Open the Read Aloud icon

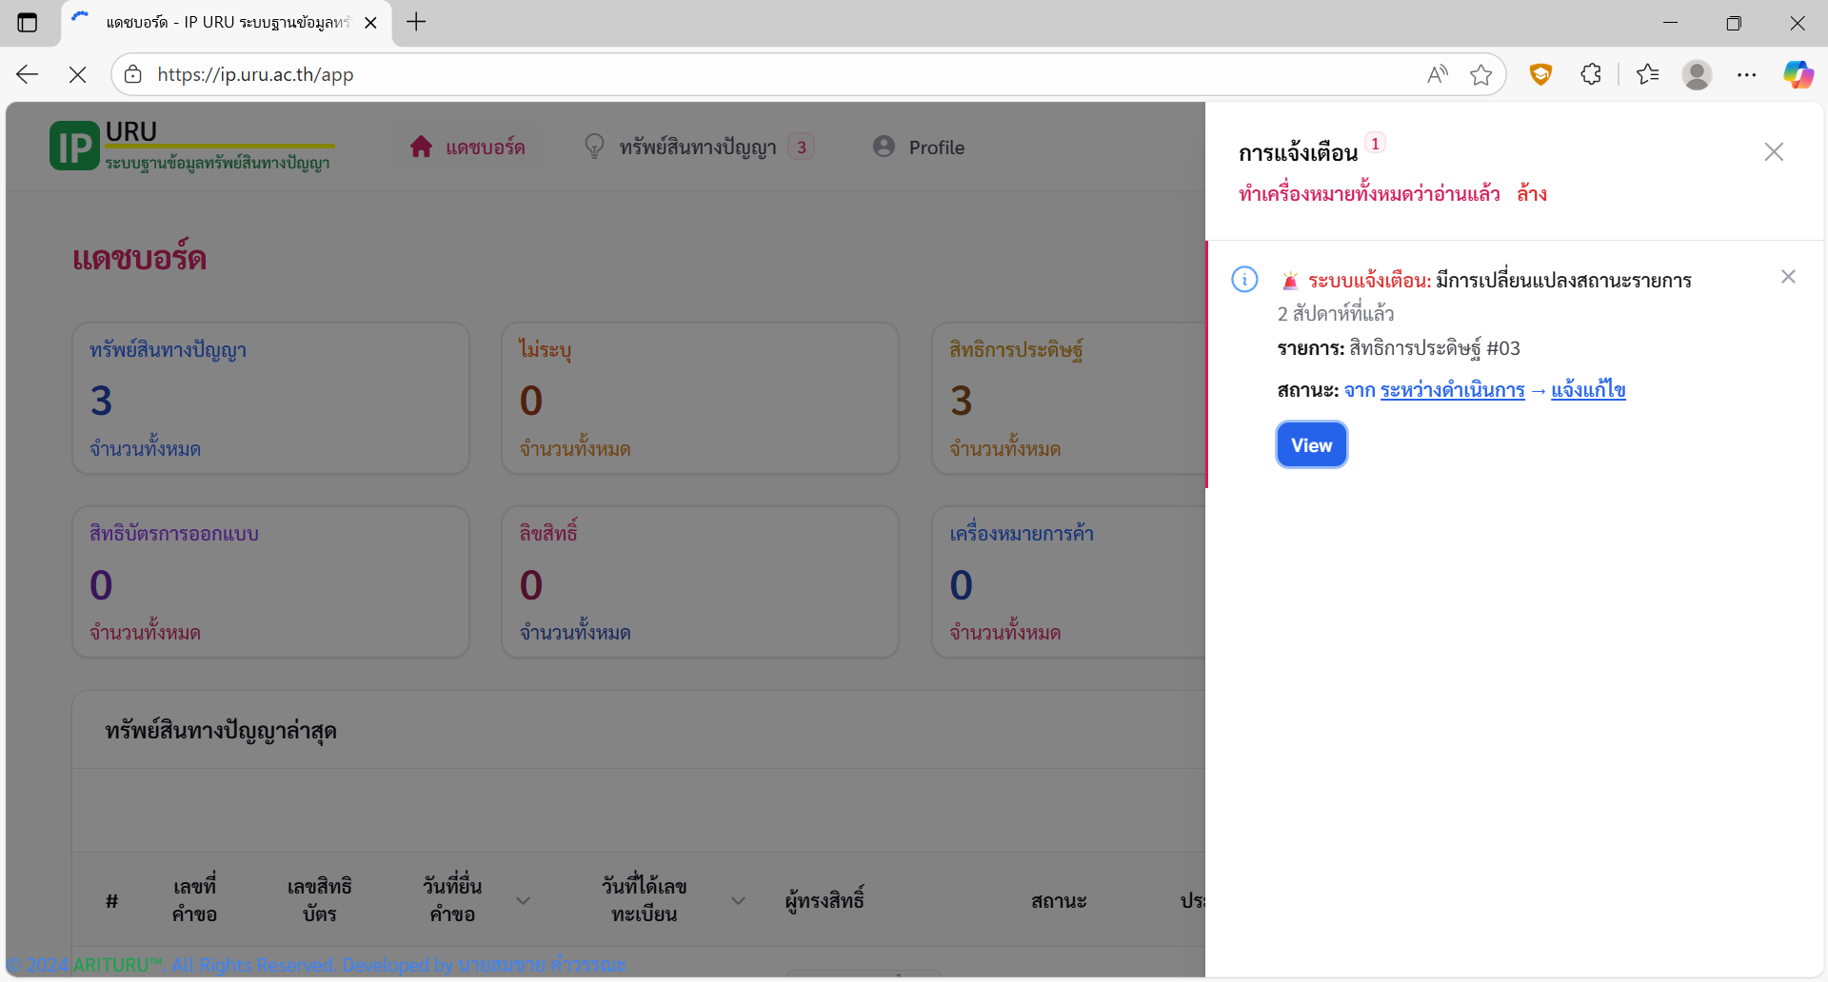(x=1437, y=74)
